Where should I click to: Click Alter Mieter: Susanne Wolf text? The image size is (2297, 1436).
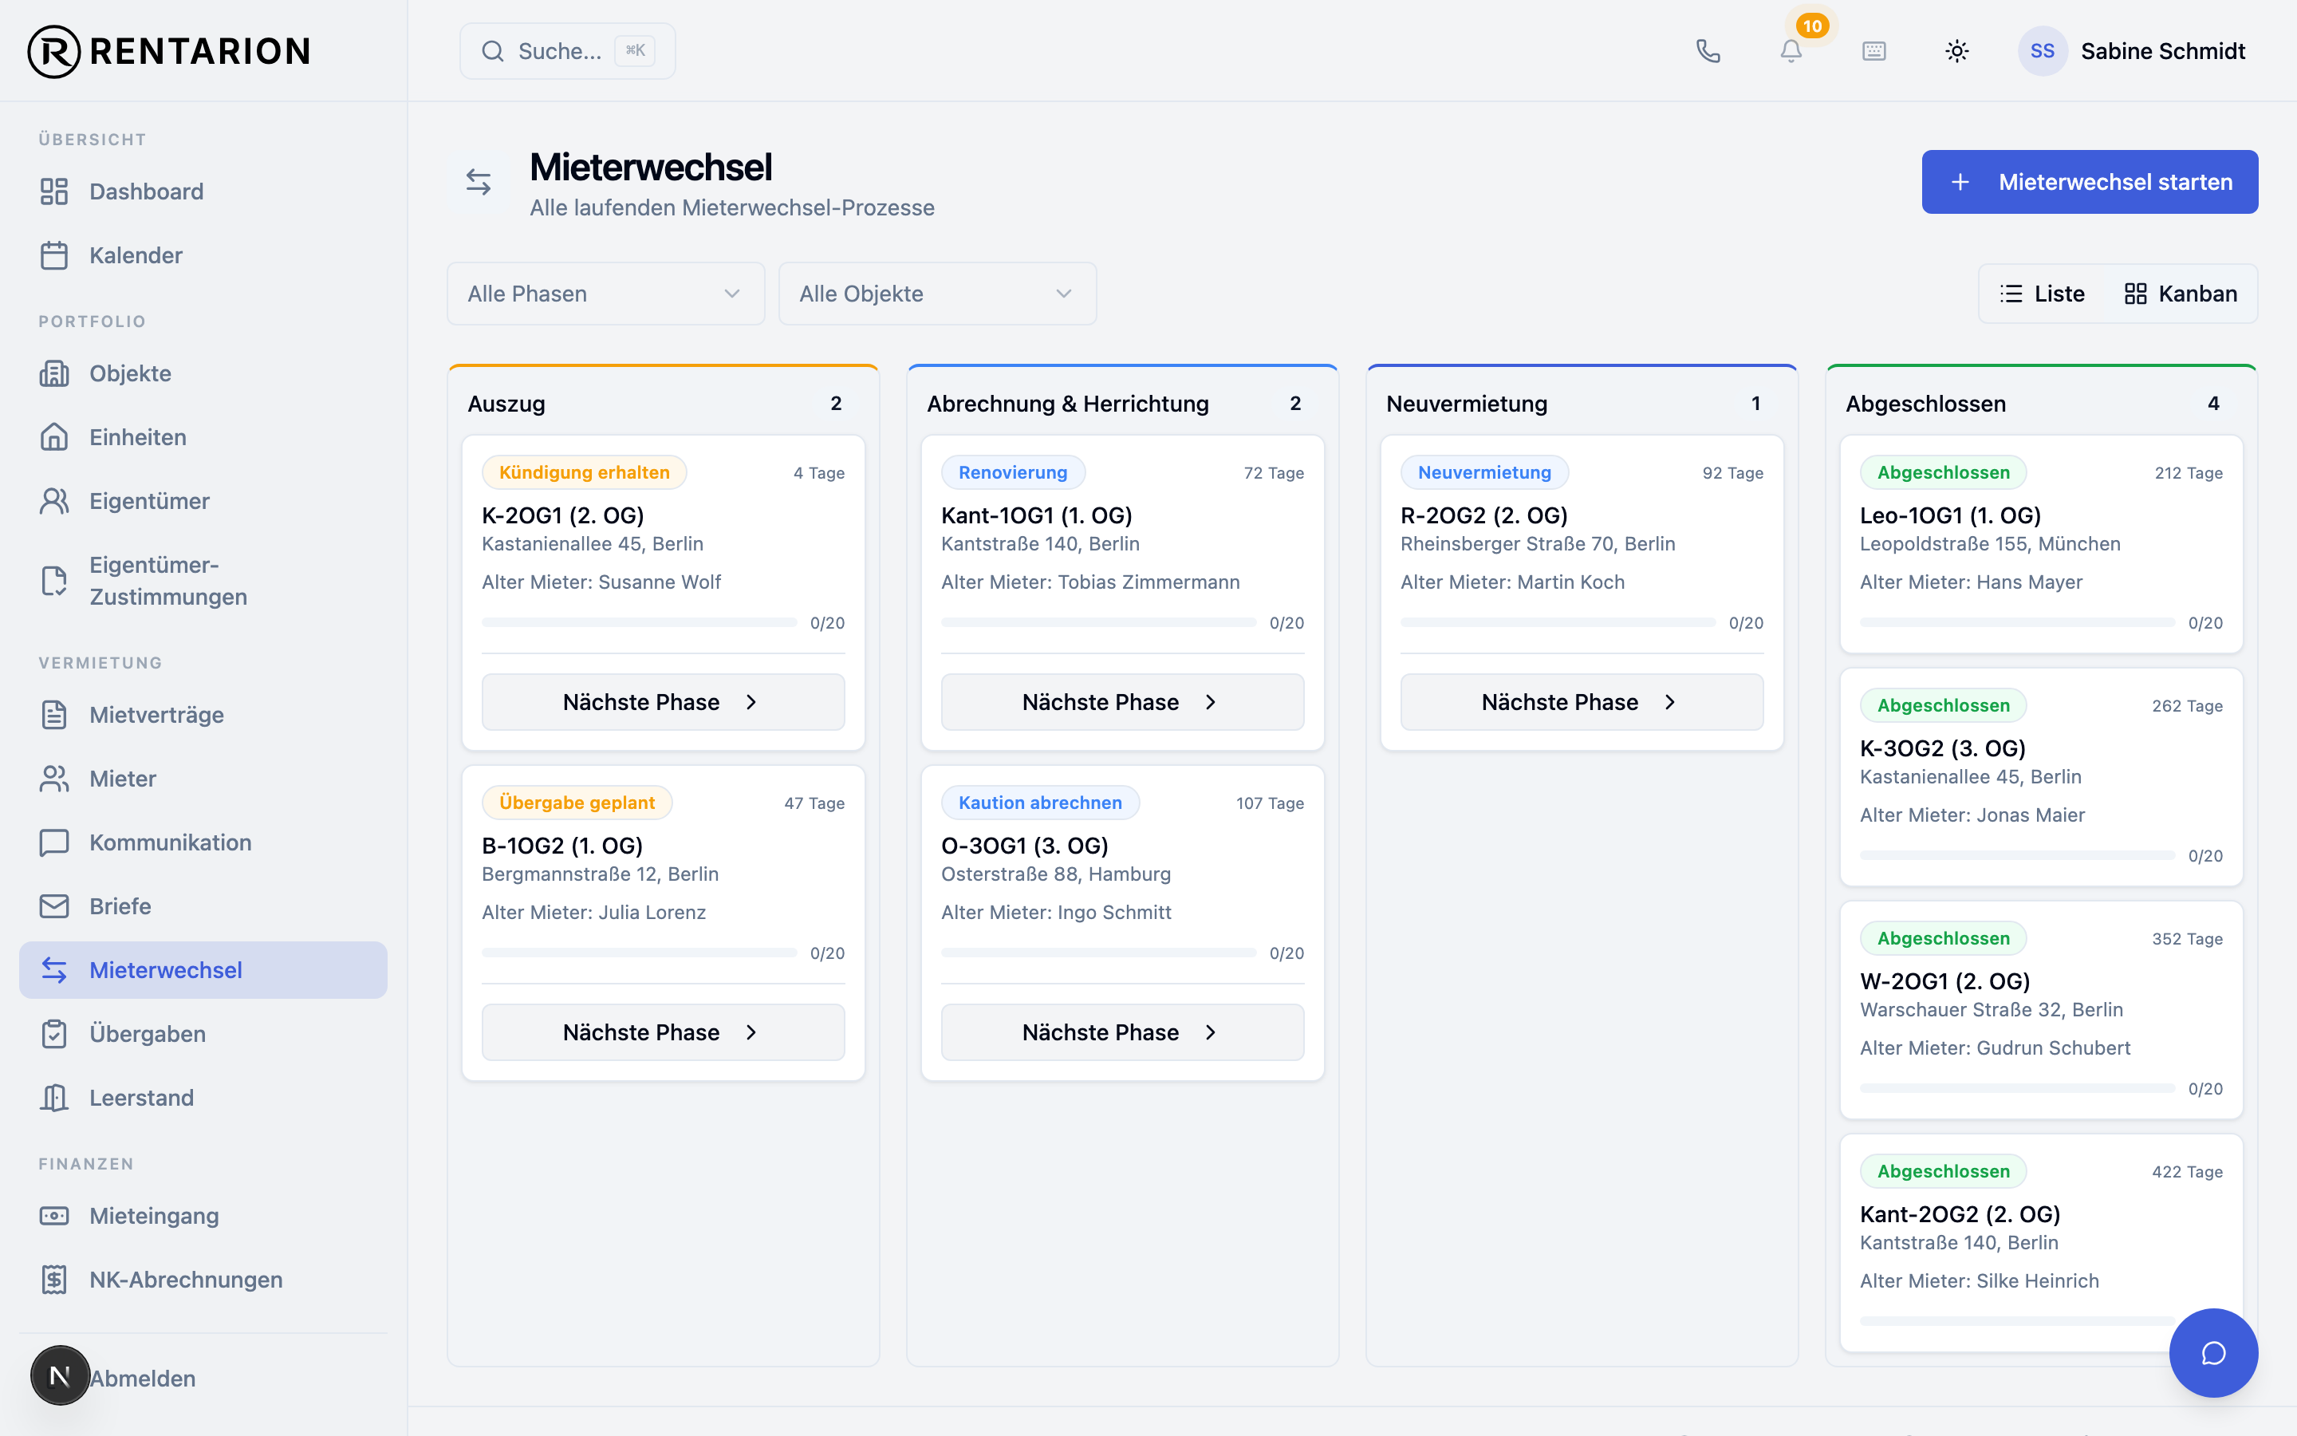pyautogui.click(x=601, y=582)
